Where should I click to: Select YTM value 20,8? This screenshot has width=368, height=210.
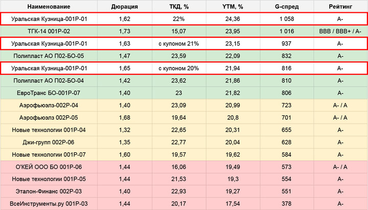(x=233, y=118)
